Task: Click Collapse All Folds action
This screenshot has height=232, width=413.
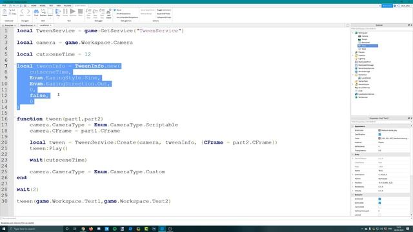Action: click(x=164, y=17)
